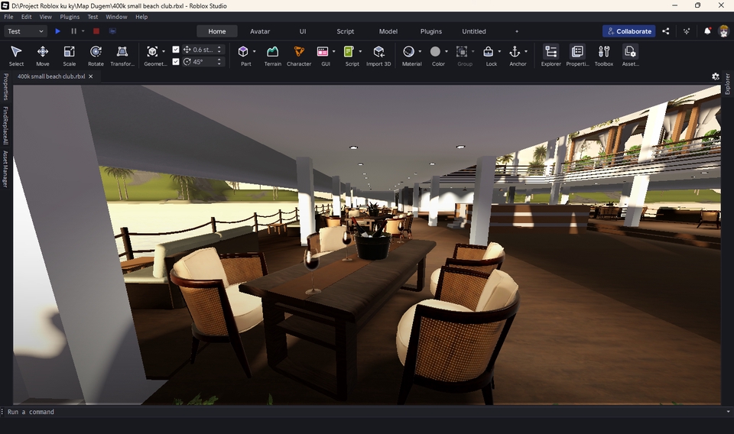The width and height of the screenshot is (734, 434).
Task: Open the Test mode dropdown
Action: (x=25, y=31)
